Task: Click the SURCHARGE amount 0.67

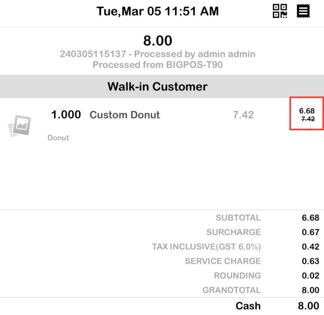Action: click(x=310, y=232)
